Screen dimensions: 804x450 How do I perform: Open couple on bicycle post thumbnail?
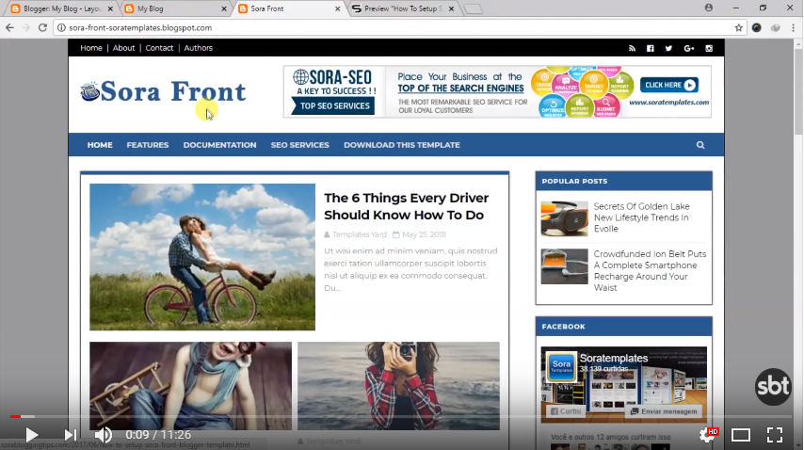coord(202,257)
